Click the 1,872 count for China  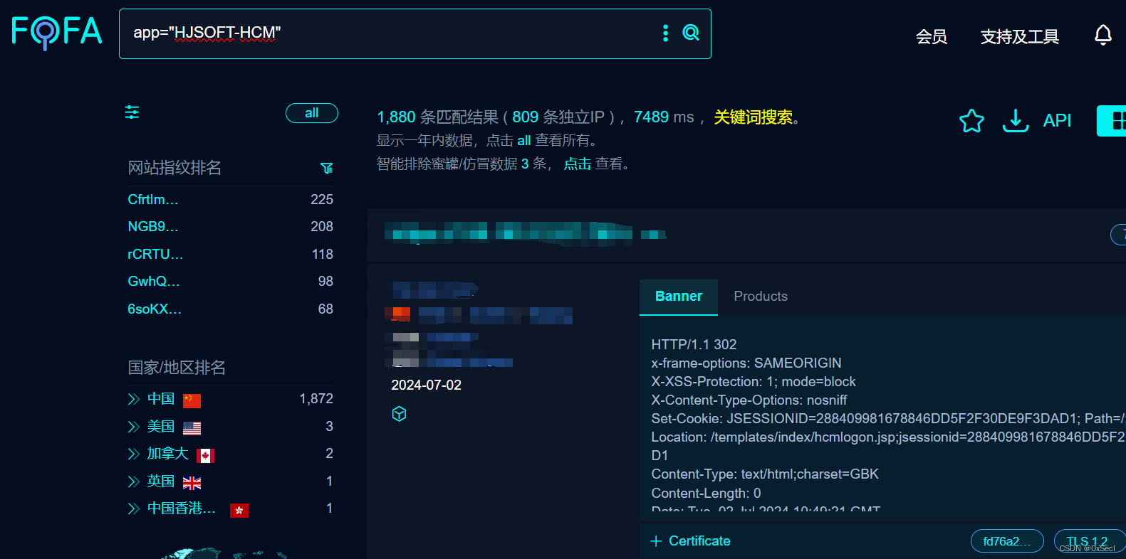click(316, 399)
